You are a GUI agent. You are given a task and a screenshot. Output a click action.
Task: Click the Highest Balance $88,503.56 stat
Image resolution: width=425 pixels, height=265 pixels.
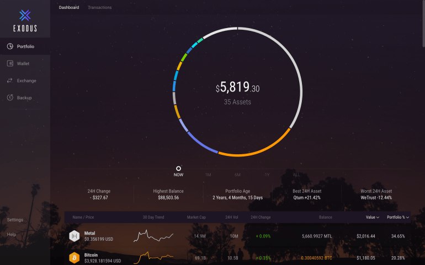(x=168, y=194)
